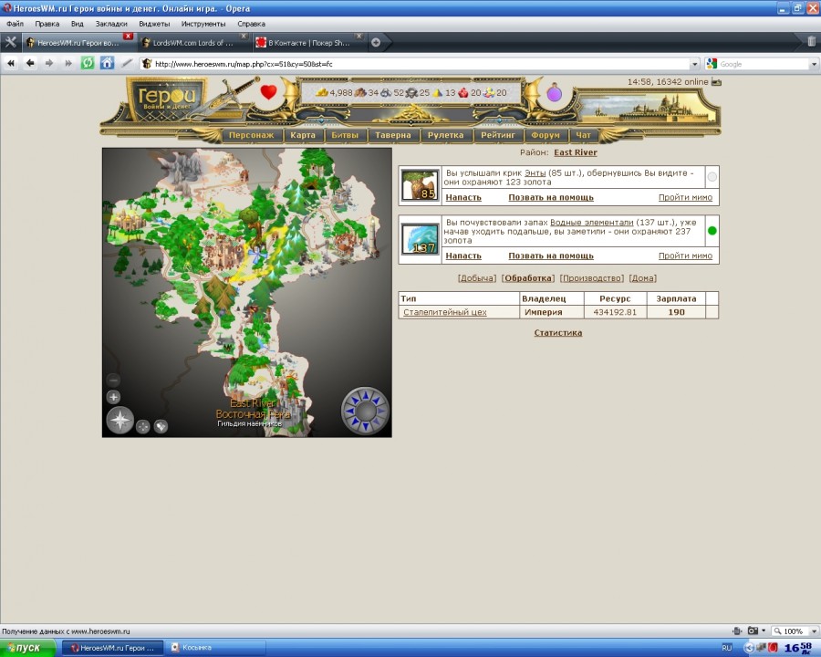Open the Битвы game menu
821x657 pixels.
pyautogui.click(x=345, y=135)
